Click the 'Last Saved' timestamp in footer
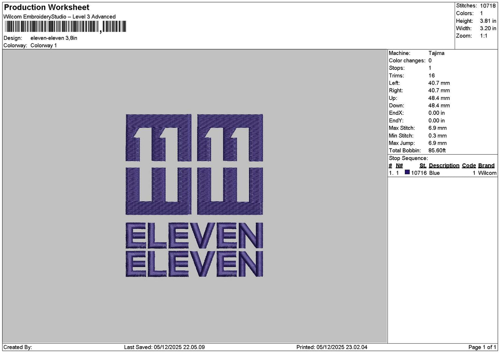Viewport: 500px width, 353px height. tap(164, 347)
